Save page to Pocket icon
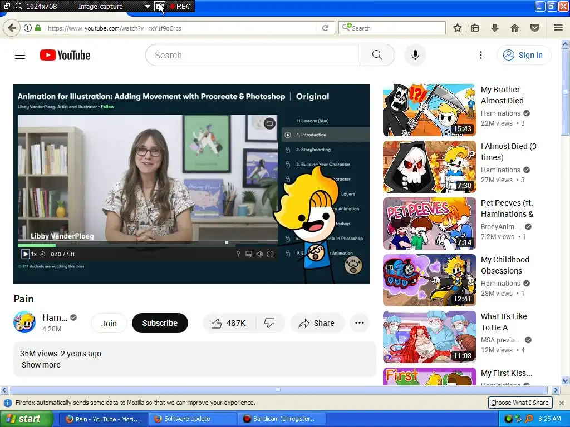 point(535,28)
